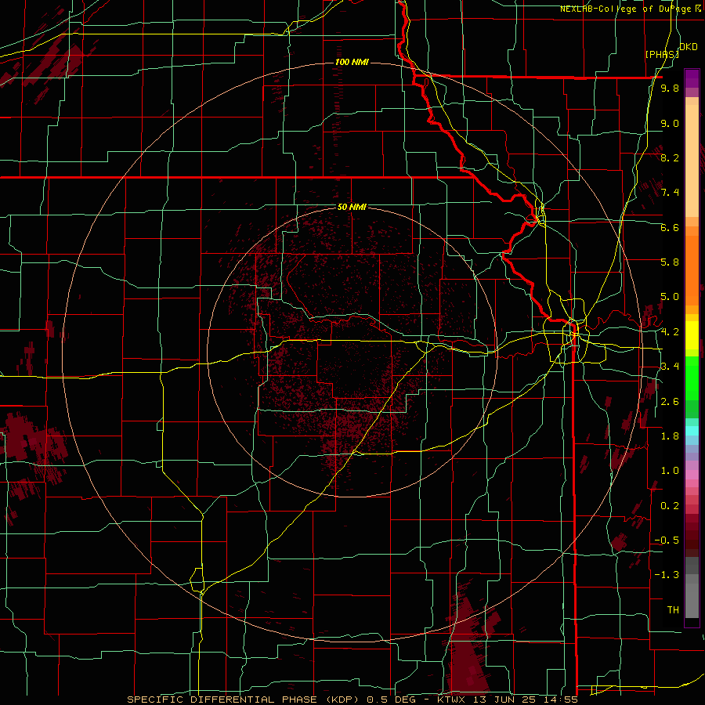The height and width of the screenshot is (705, 705).
Task: Click the 6.6 value on the color scale
Action: tap(670, 227)
